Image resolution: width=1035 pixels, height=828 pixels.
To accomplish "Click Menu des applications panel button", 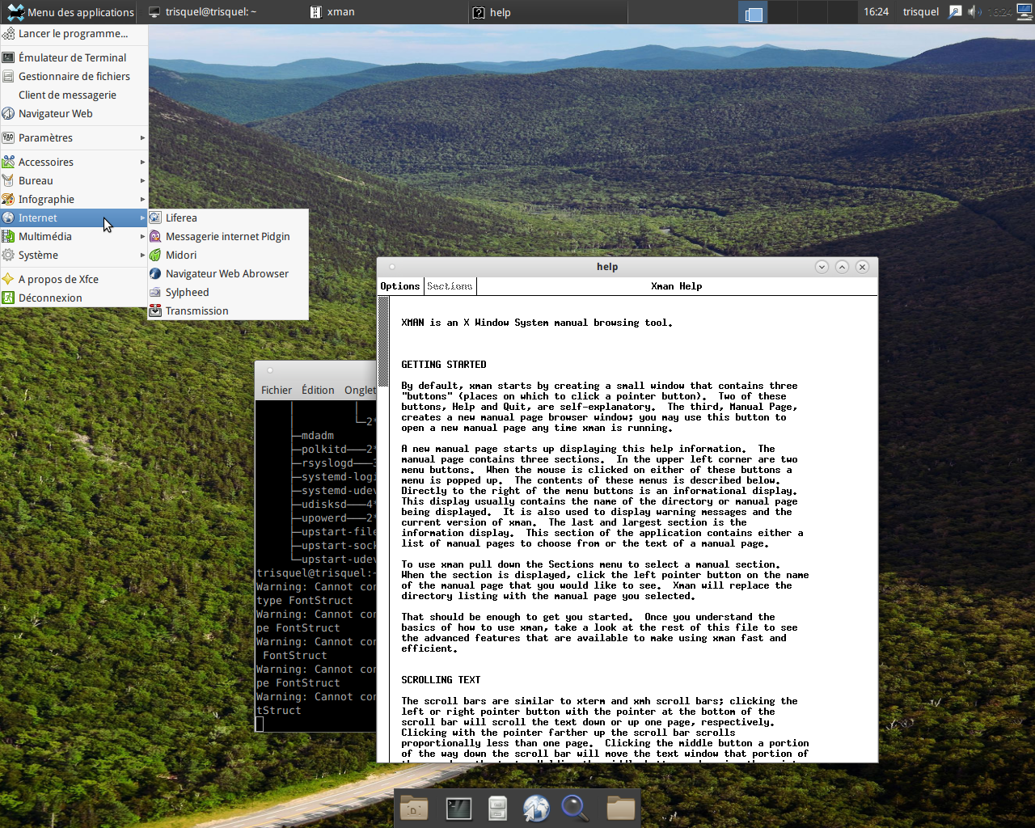I will click(x=70, y=12).
